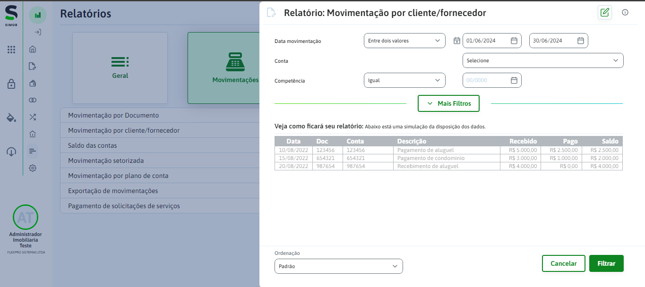Viewport: 645px width, 287px height.
Task: Open 'Entre dois valores' dropdown
Action: pos(404,41)
